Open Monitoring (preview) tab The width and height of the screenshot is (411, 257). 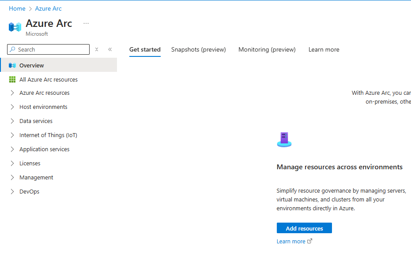[267, 50]
